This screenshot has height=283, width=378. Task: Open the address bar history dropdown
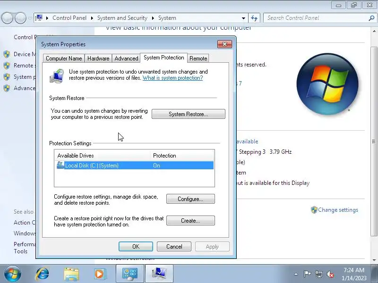243,18
